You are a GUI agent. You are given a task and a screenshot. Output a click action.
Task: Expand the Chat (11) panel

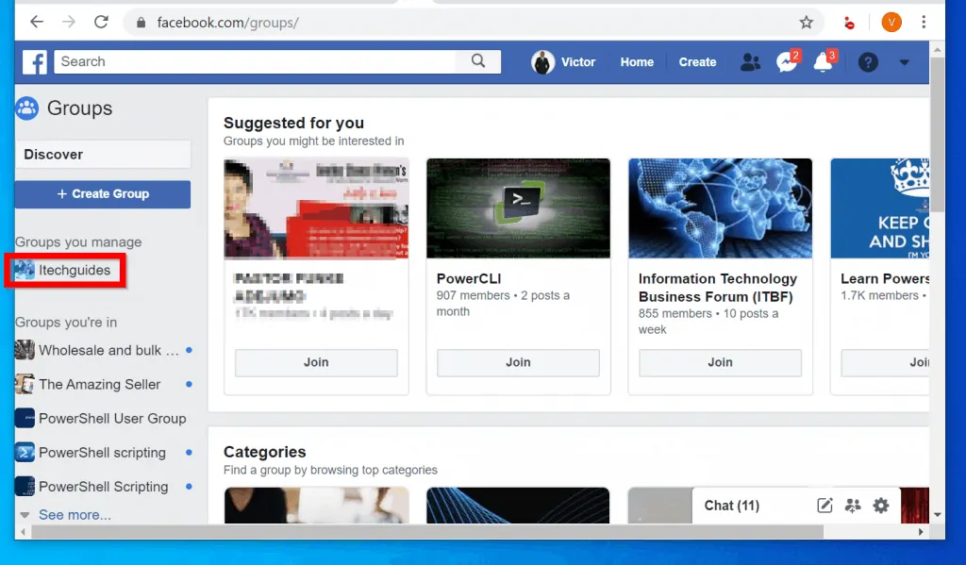point(732,506)
